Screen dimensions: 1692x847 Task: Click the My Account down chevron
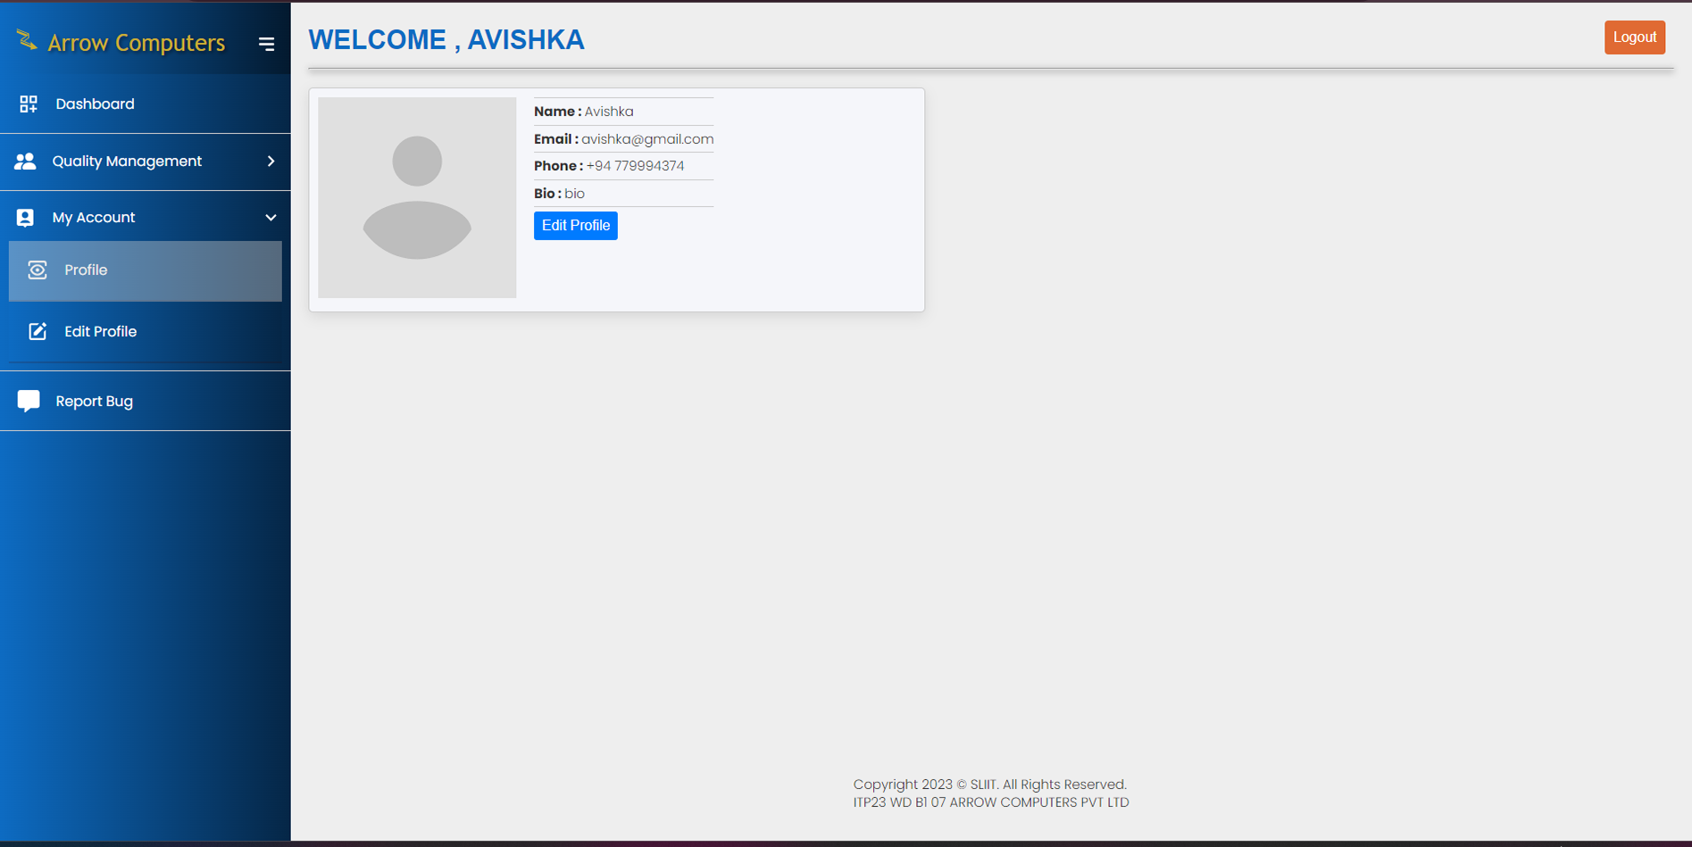click(271, 217)
